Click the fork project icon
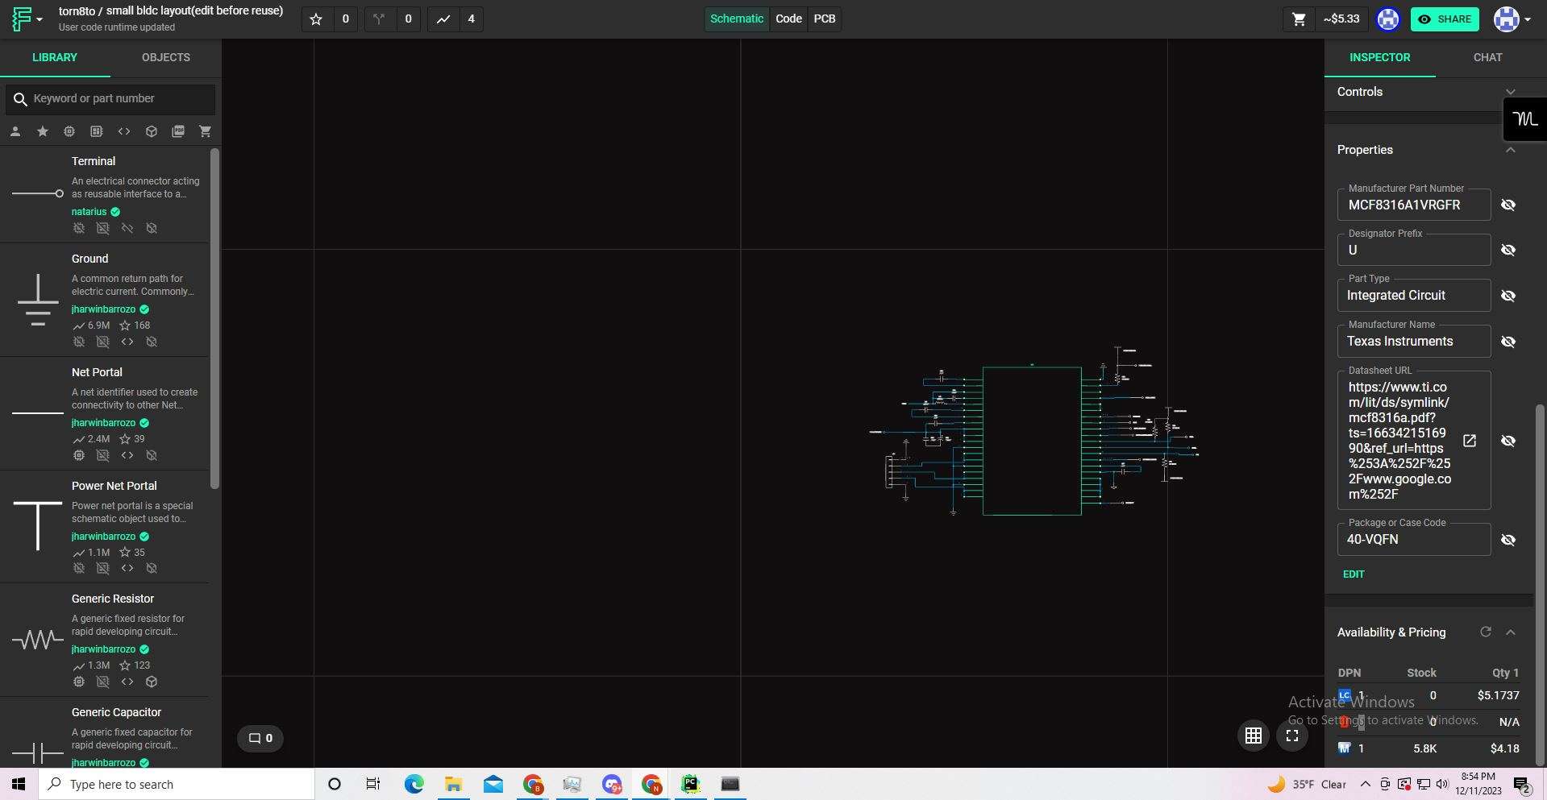1547x800 pixels. click(x=379, y=19)
